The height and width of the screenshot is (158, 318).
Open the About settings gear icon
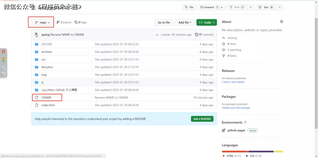[281, 22]
